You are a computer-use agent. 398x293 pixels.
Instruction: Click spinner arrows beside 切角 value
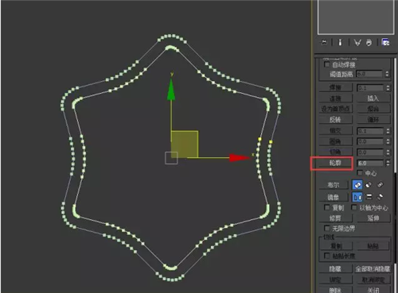(x=388, y=152)
